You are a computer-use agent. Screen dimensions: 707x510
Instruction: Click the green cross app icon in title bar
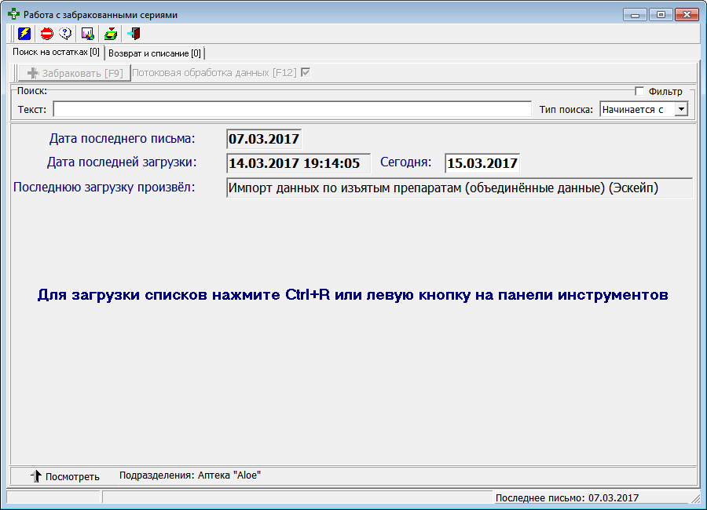(x=13, y=14)
